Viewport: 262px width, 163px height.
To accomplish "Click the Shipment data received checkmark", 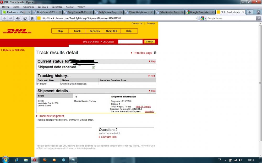I will tap(94, 67).
